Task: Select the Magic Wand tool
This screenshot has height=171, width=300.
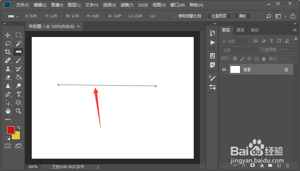Action: [18, 43]
